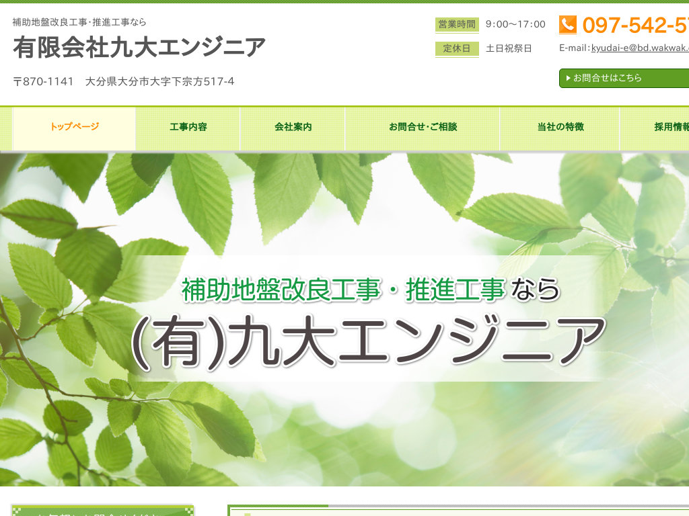Viewport: 689px width, 516px height.
Task: Open the 工事内容 navigation tab
Action: (x=187, y=128)
